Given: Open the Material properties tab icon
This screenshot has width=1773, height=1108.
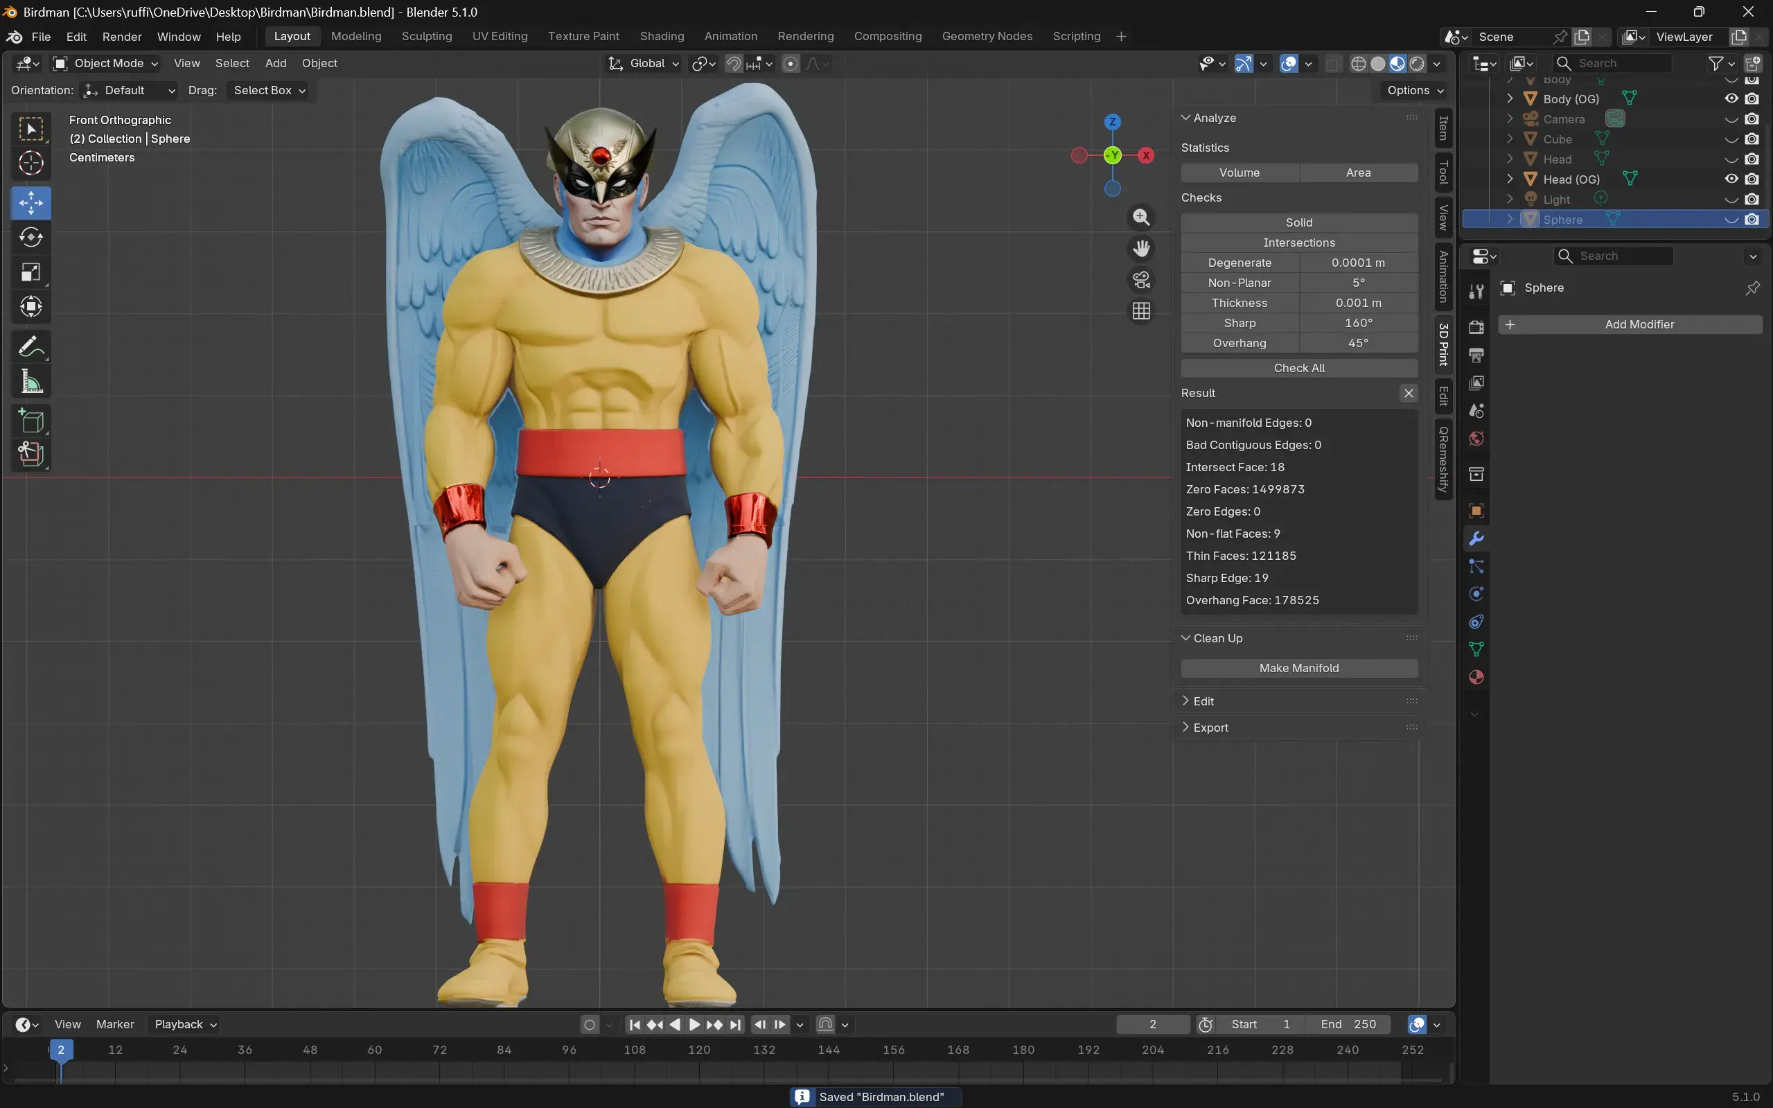Looking at the screenshot, I should (x=1476, y=677).
